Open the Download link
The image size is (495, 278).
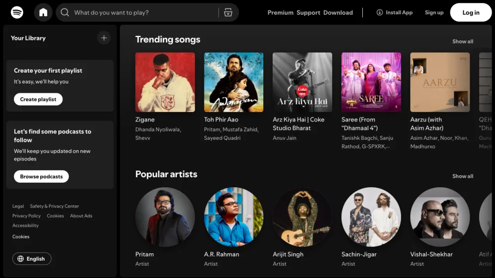[x=338, y=13]
